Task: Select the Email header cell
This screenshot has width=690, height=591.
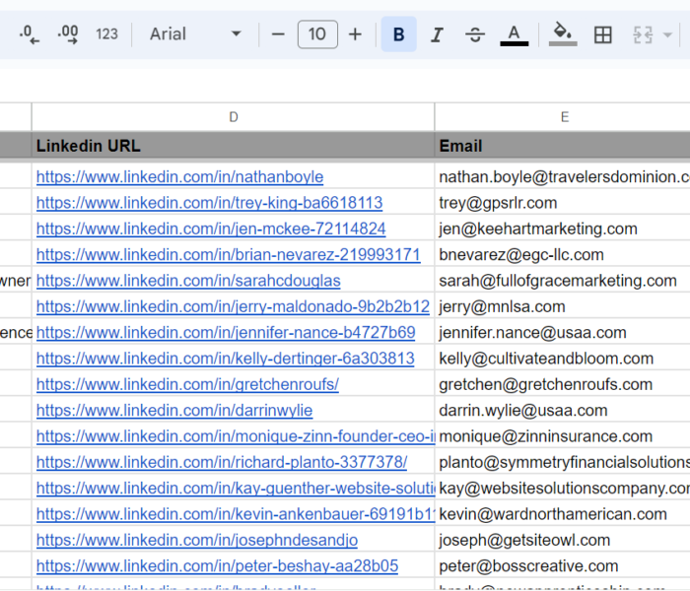Action: (563, 146)
